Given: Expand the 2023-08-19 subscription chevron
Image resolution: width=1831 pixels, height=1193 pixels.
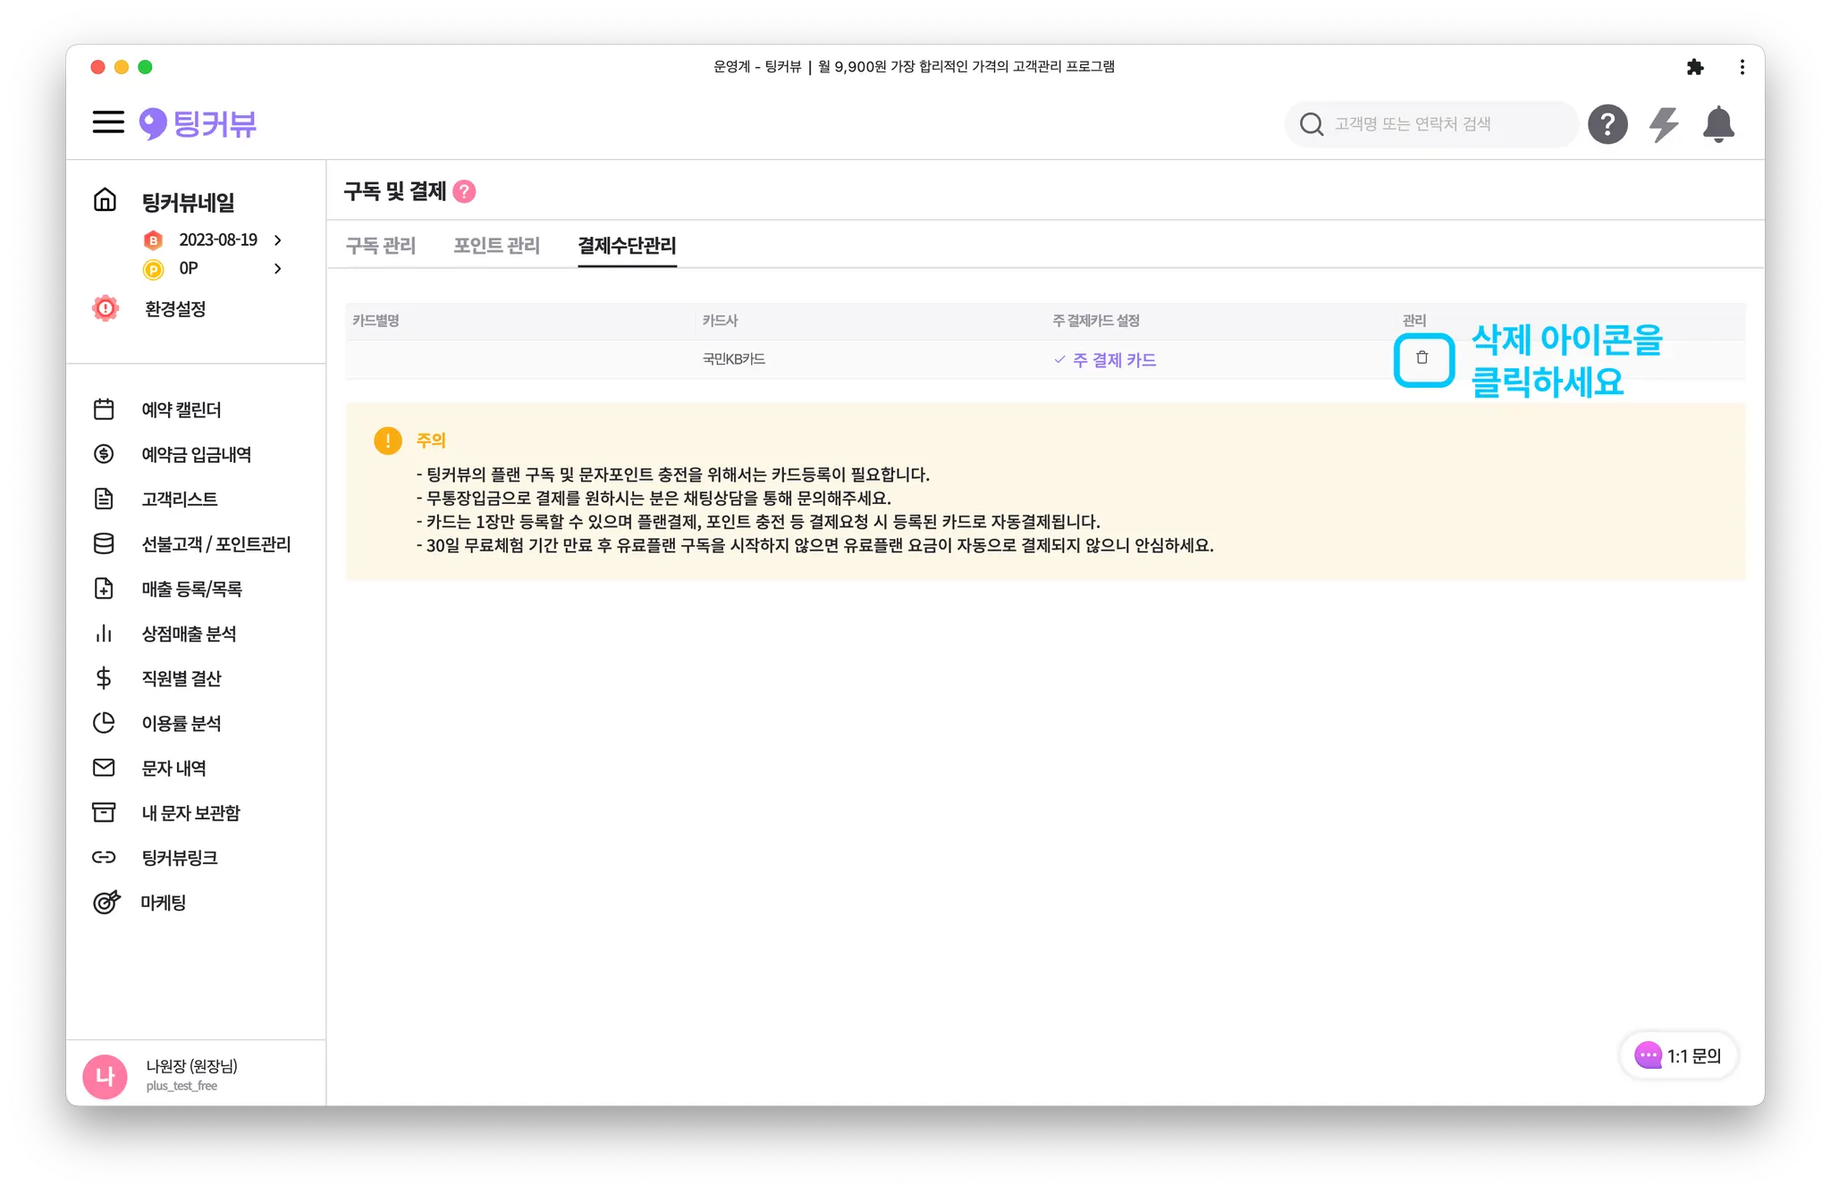Looking at the screenshot, I should point(278,239).
